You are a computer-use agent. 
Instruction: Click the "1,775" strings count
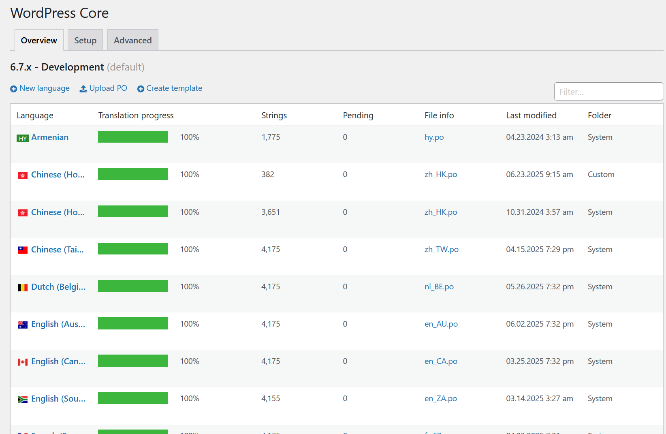click(x=271, y=137)
